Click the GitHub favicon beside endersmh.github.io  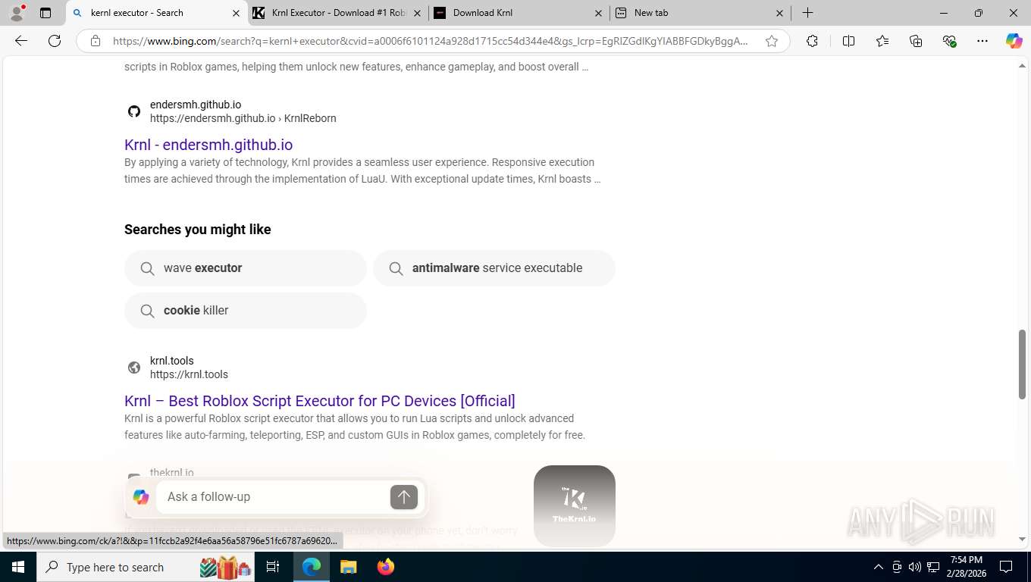134,111
